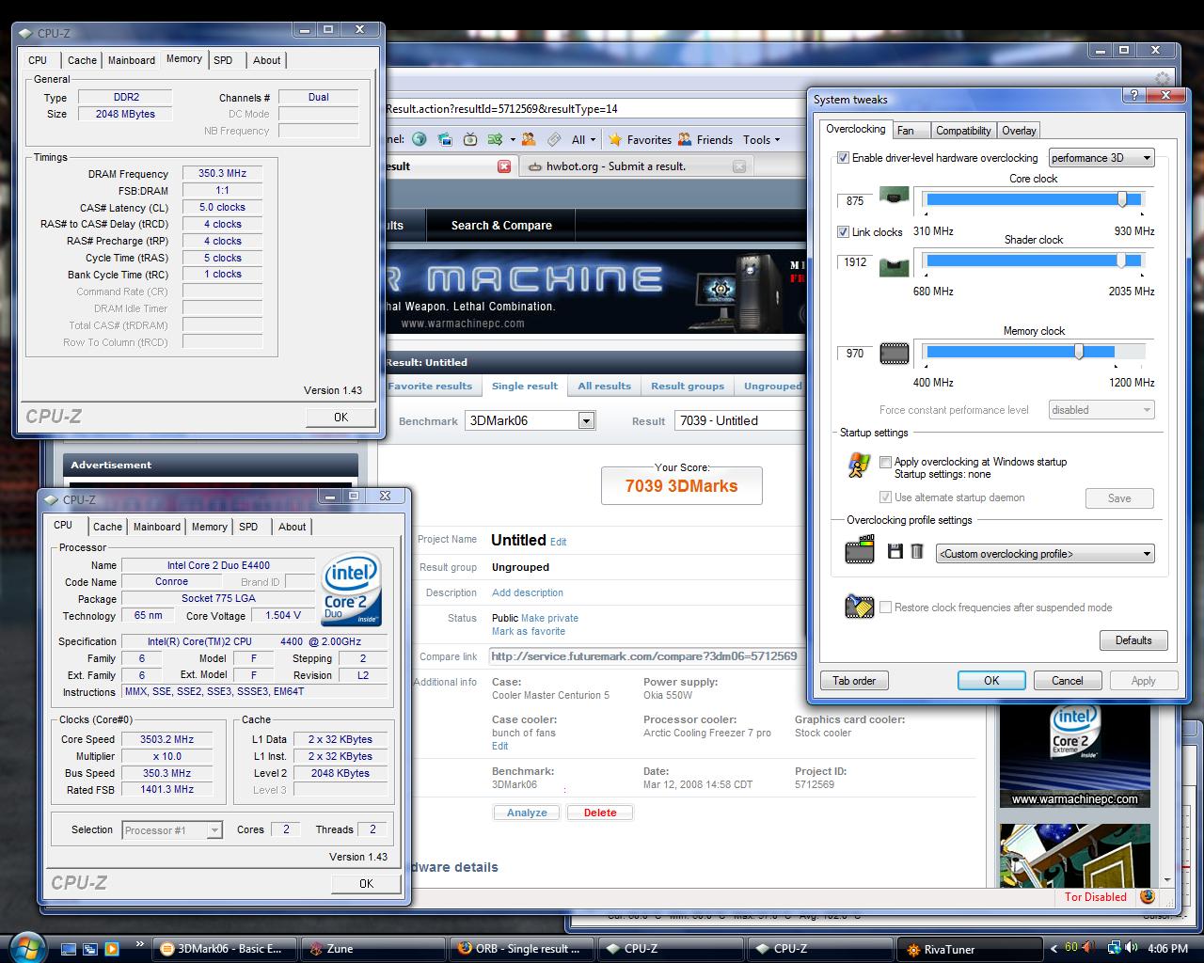Click the Core clock slider handle
The height and width of the screenshot is (963, 1204).
pos(1122,199)
